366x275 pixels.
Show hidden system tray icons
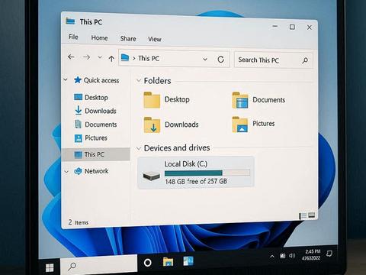[272, 256]
